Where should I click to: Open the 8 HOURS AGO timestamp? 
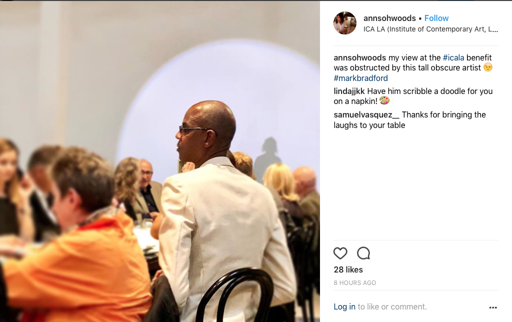tap(354, 283)
